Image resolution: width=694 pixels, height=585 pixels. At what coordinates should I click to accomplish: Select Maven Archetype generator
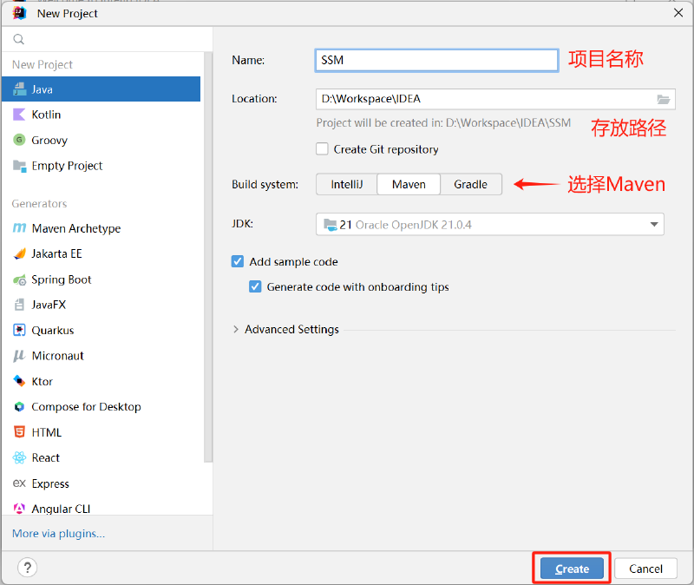point(101,228)
